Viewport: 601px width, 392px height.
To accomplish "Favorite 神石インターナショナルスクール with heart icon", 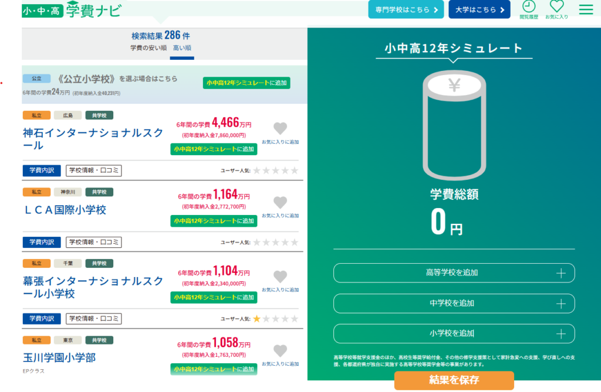I will [280, 133].
